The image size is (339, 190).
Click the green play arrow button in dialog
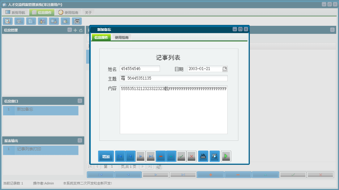pyautogui.click(x=226, y=156)
